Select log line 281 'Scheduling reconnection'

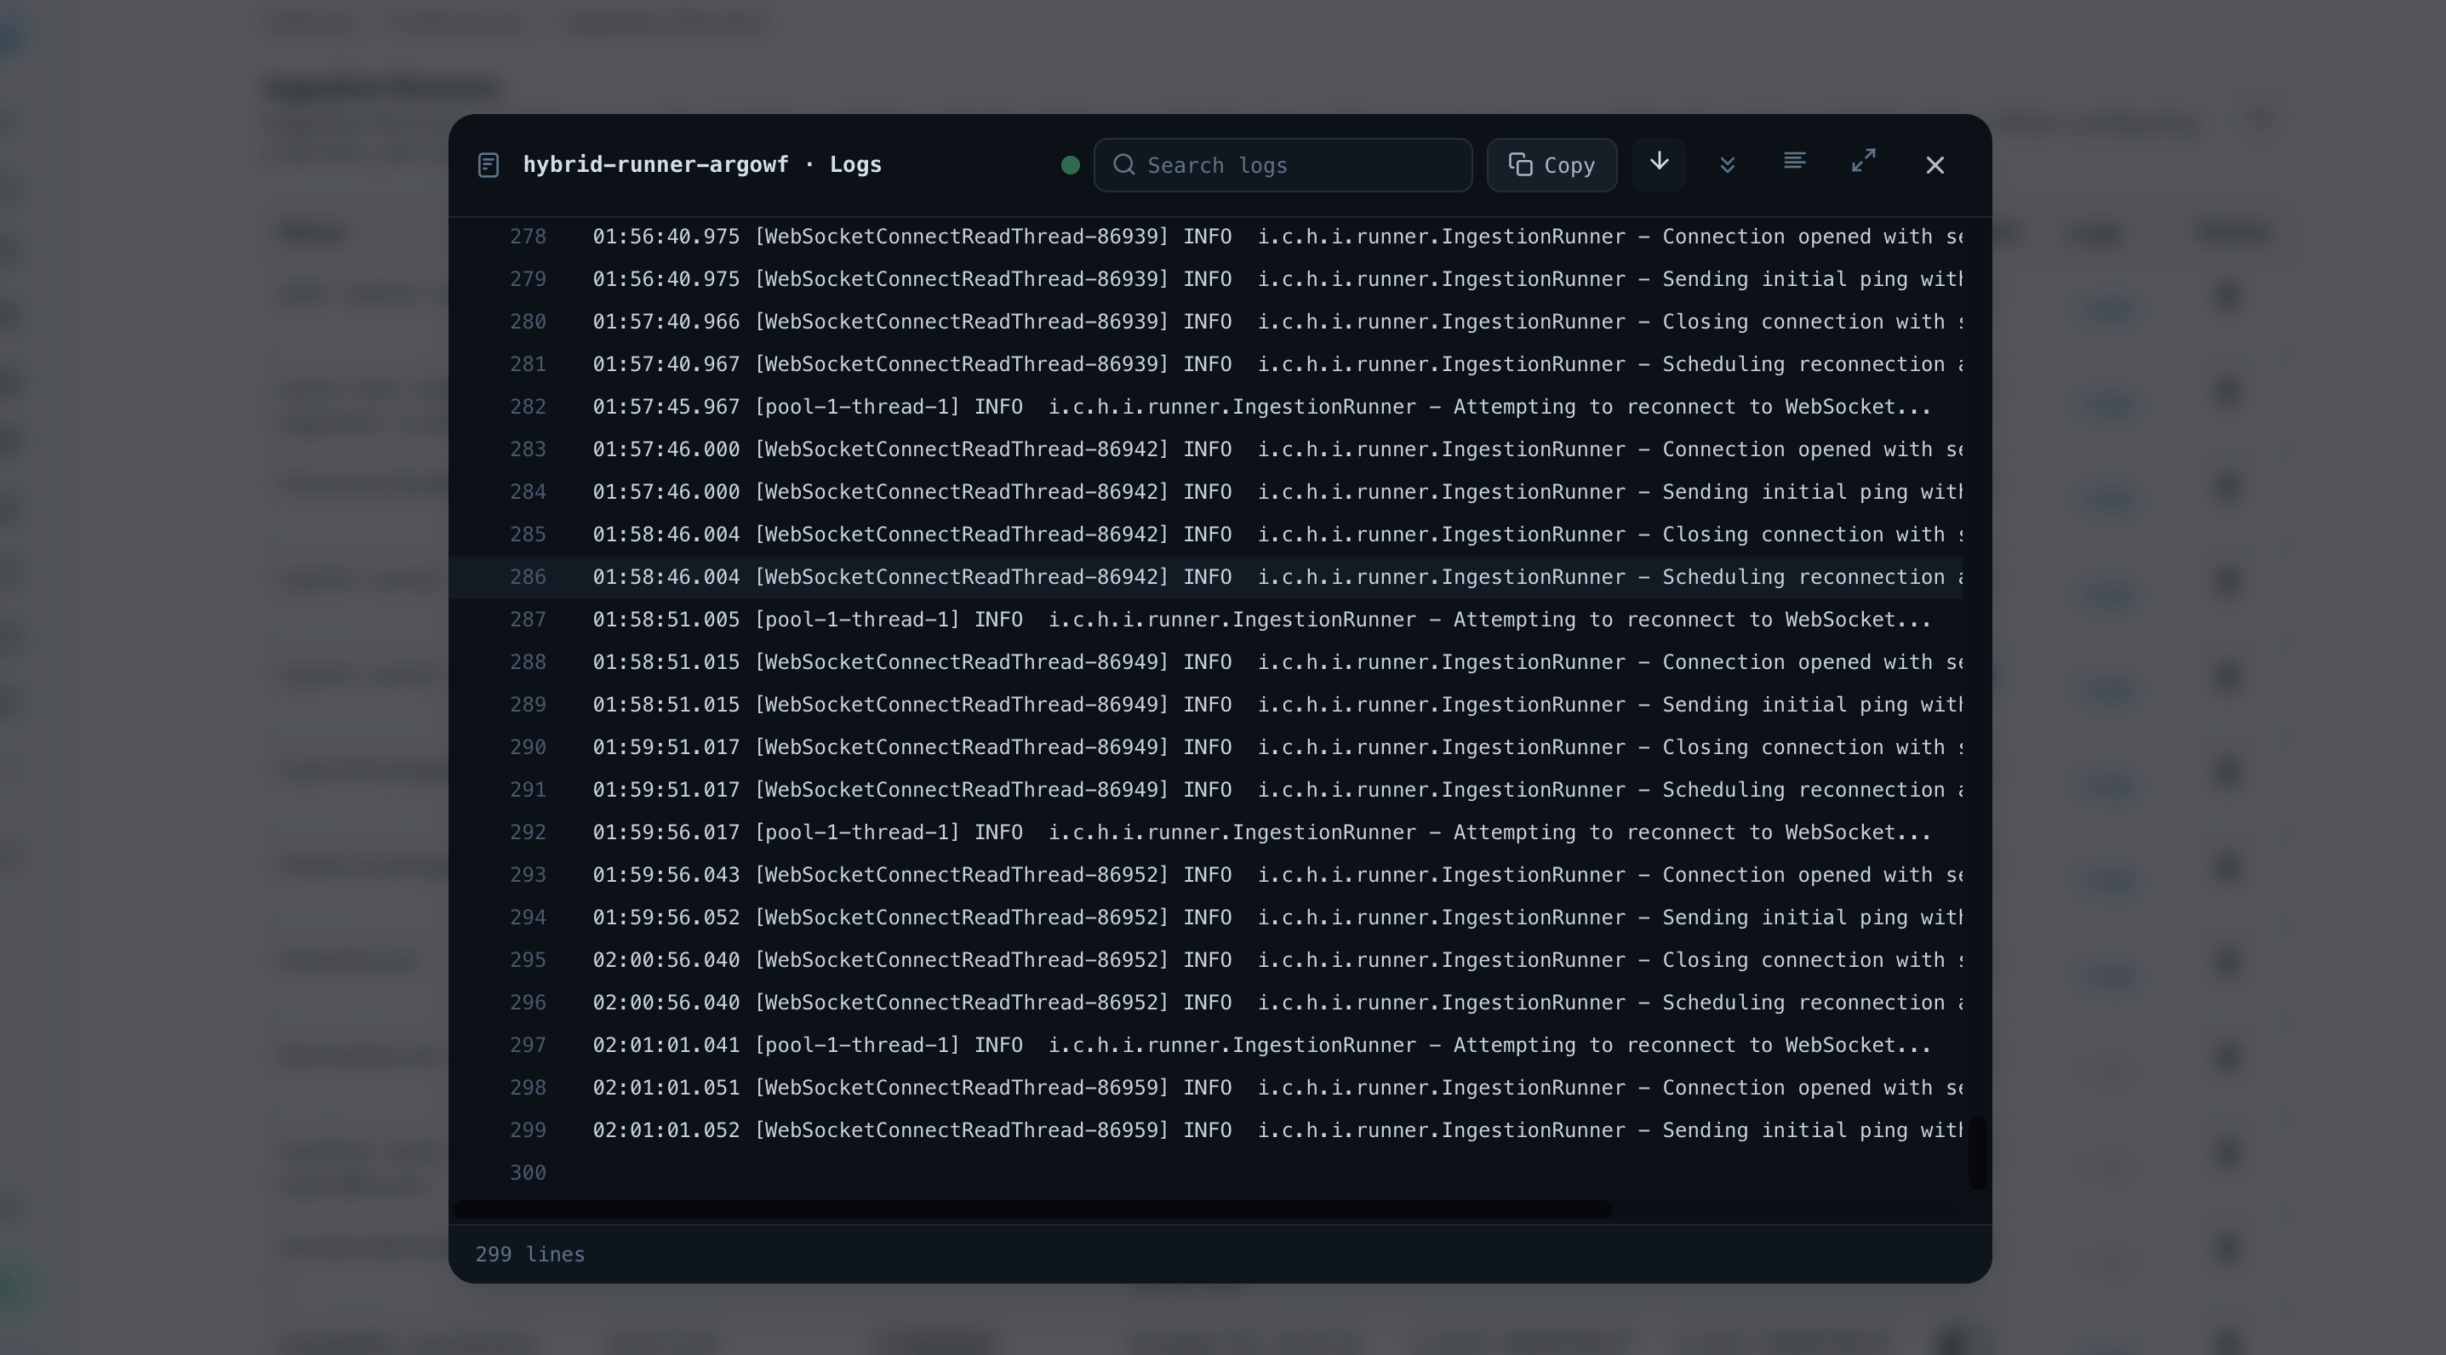[1206, 364]
